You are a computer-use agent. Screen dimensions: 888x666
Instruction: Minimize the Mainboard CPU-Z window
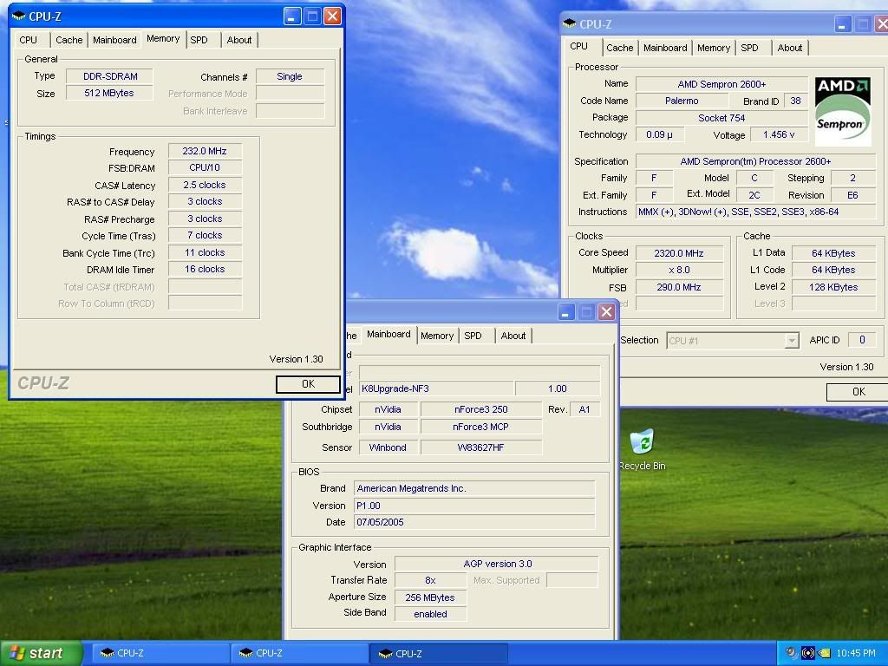click(x=565, y=312)
